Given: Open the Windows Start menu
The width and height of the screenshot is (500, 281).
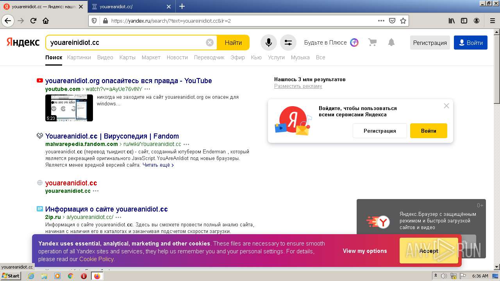Looking at the screenshot, I should tap(11, 276).
